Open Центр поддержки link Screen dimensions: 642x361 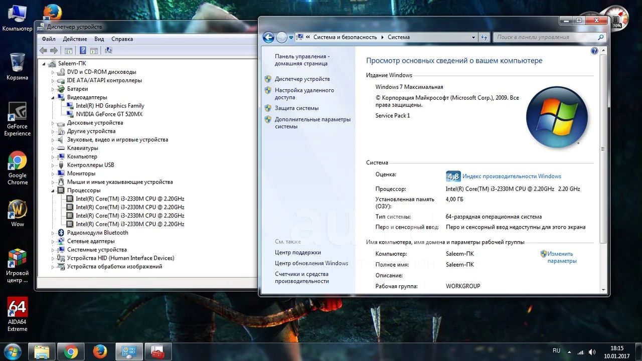[x=298, y=253]
